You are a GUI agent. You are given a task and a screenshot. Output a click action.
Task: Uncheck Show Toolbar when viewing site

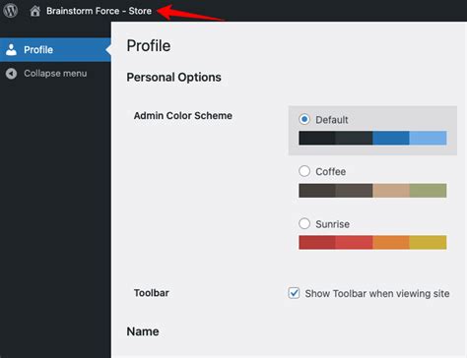(x=294, y=293)
